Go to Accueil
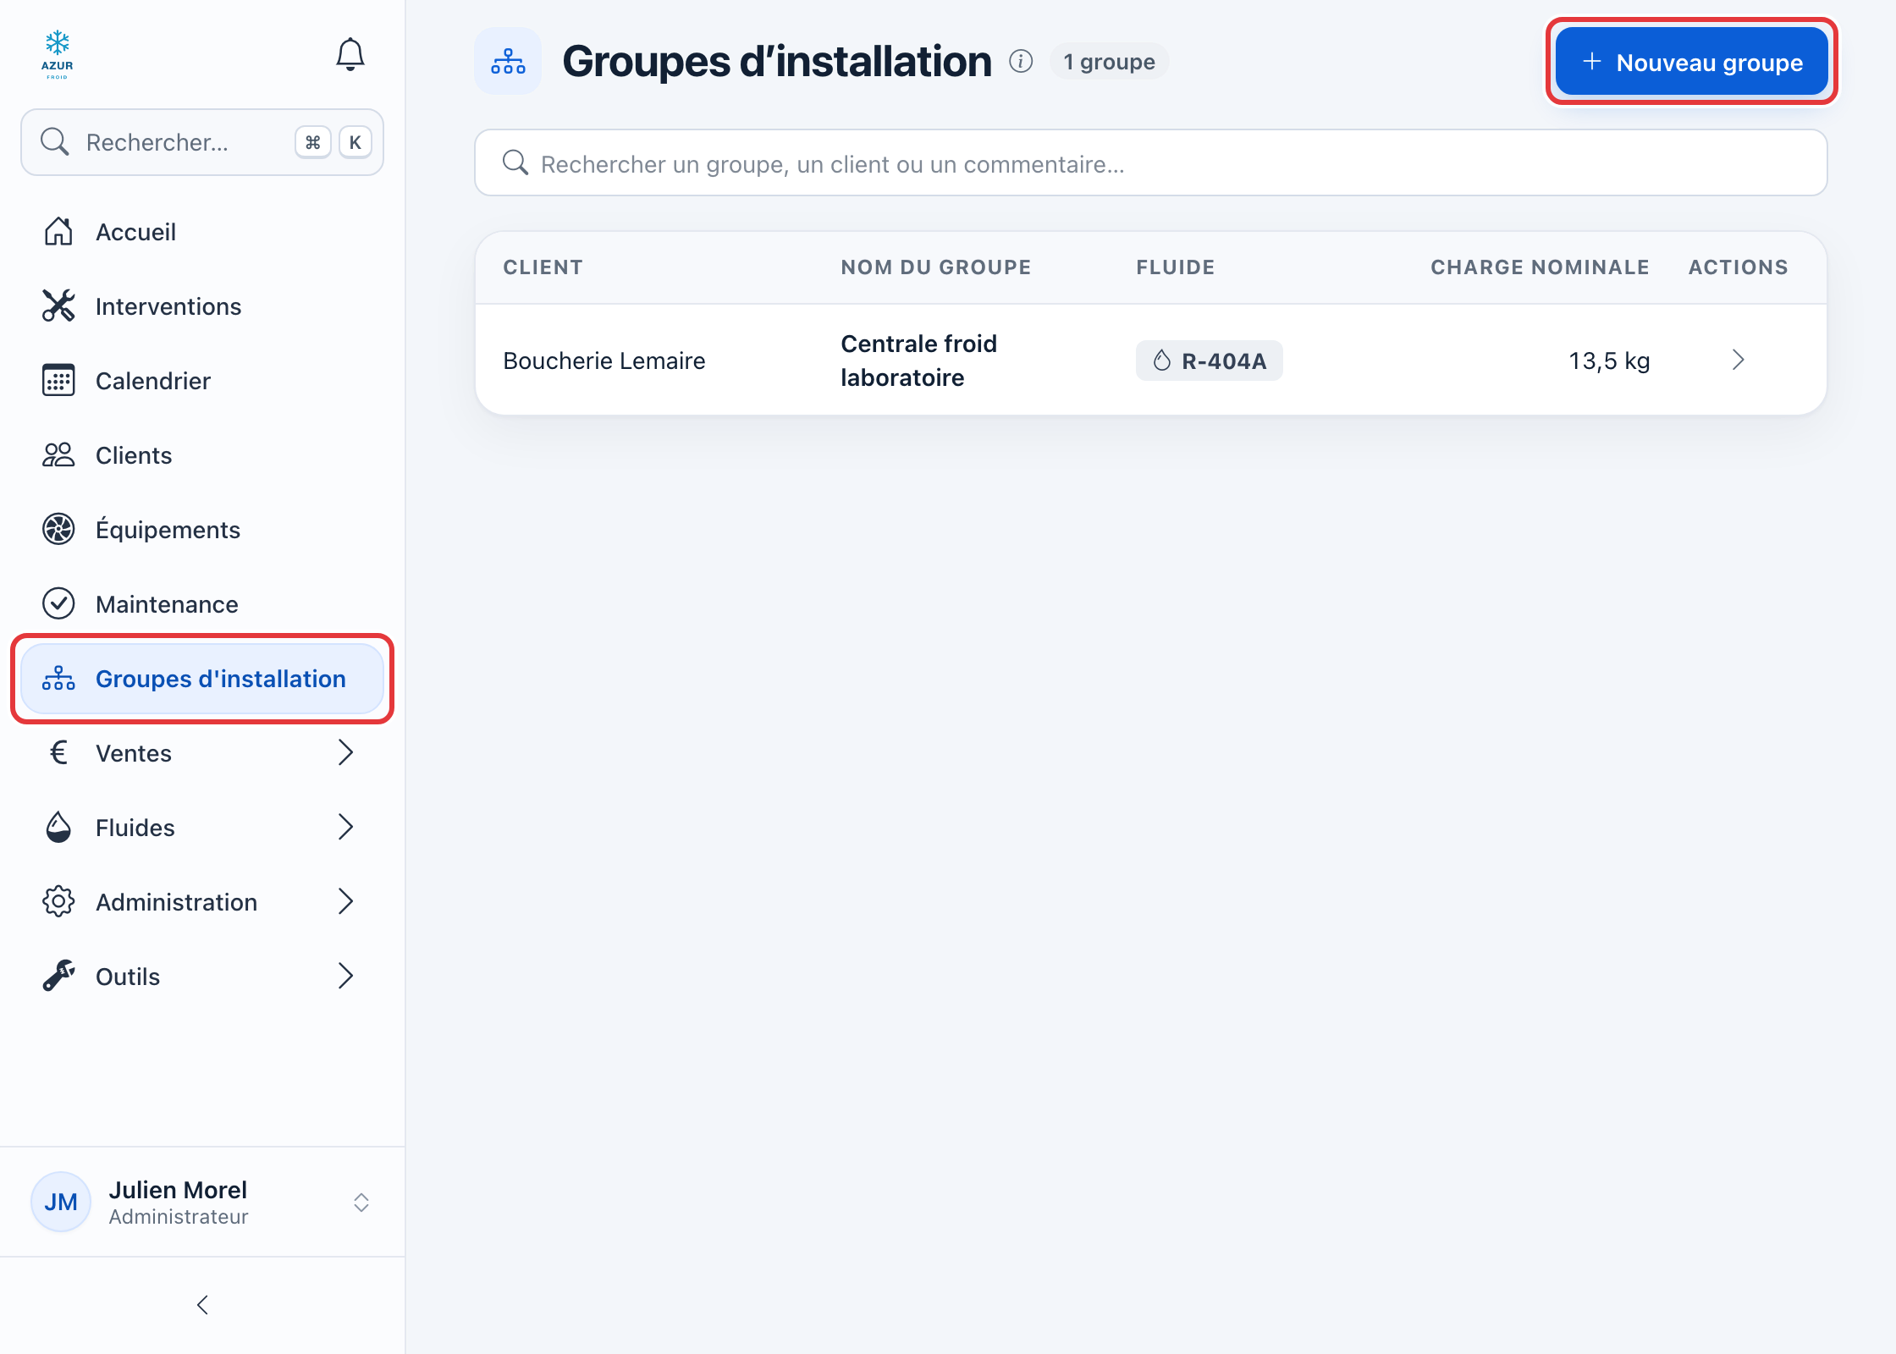The height and width of the screenshot is (1354, 1896). coord(202,232)
